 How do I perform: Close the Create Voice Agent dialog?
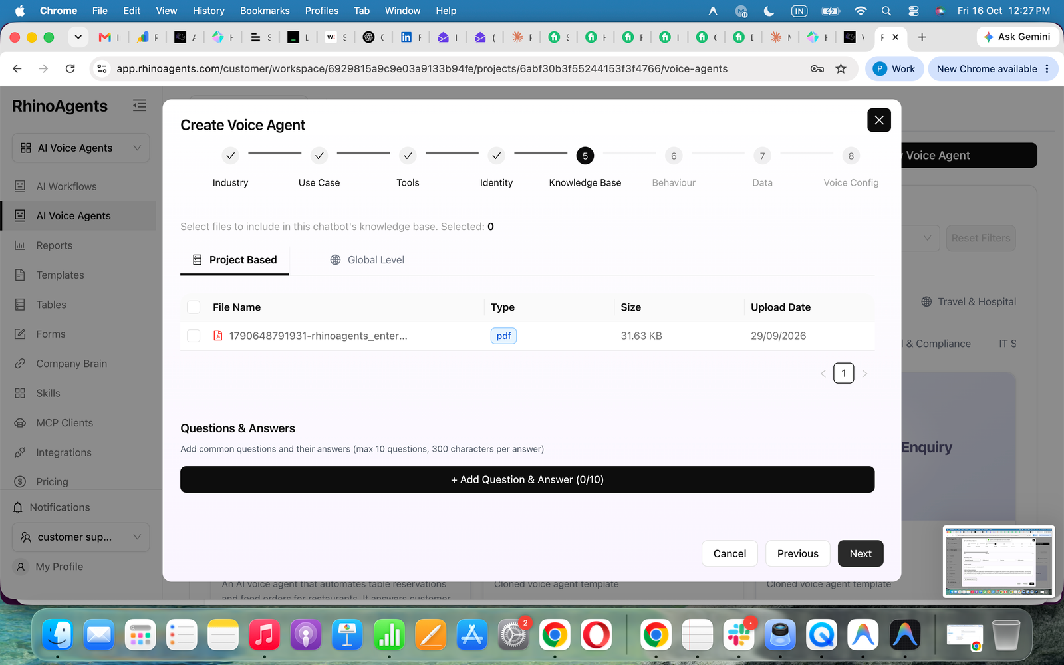click(879, 120)
